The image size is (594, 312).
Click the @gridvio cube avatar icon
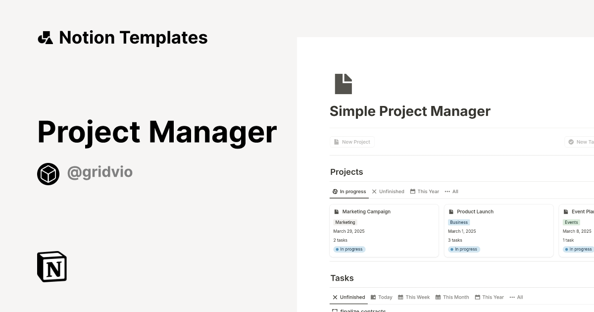48,173
